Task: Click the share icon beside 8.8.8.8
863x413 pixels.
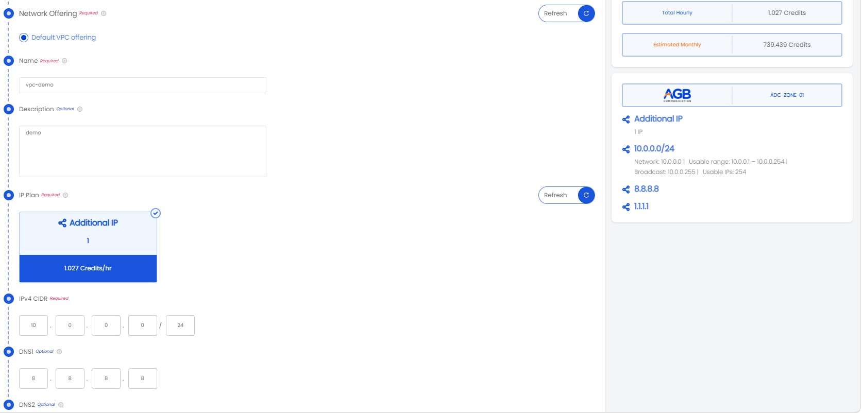Action: point(626,190)
